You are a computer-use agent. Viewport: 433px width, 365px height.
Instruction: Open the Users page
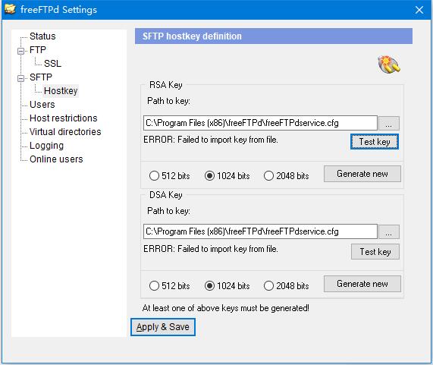(42, 105)
